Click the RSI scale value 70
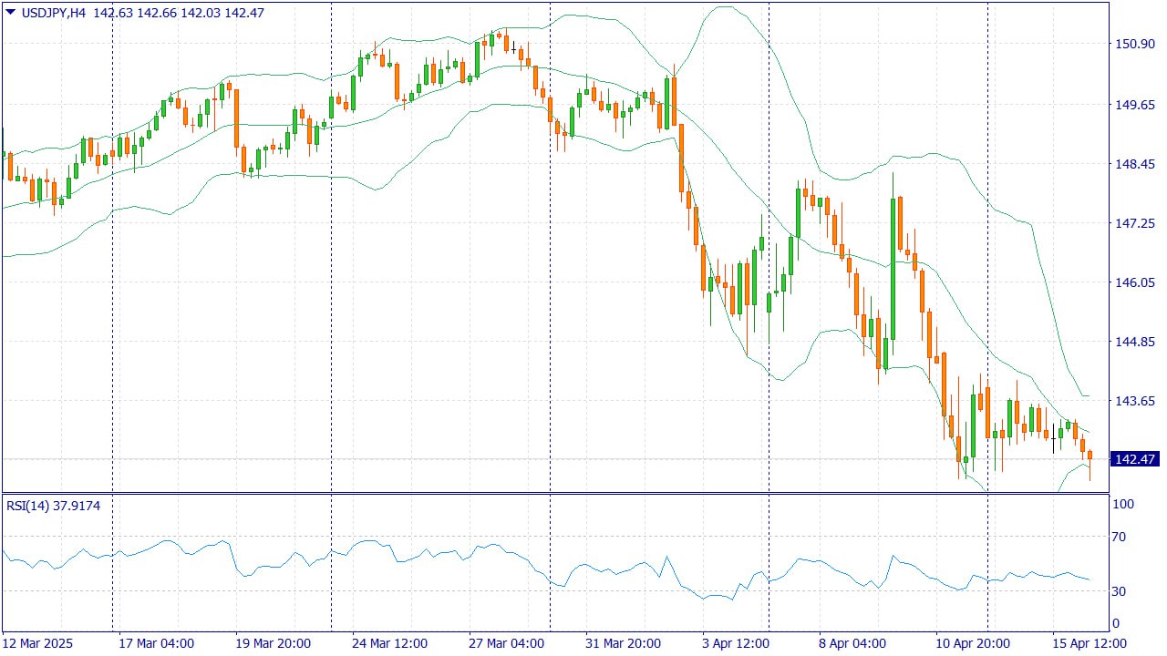This screenshot has width=1167, height=656. (x=1121, y=537)
